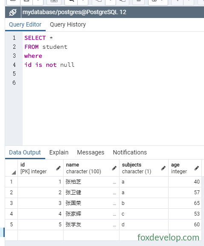This screenshot has width=204, height=246.
Task: Click the pencil icon in subjects column header
Action: click(163, 168)
